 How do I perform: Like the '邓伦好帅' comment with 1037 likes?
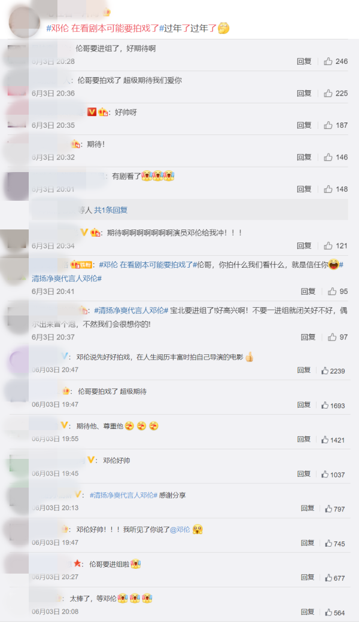(325, 474)
